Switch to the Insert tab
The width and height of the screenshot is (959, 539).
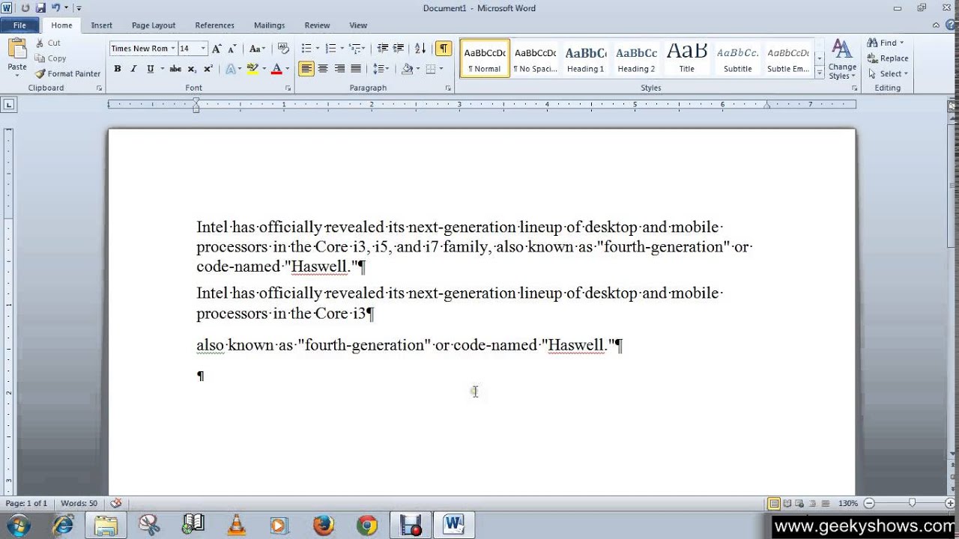click(102, 25)
